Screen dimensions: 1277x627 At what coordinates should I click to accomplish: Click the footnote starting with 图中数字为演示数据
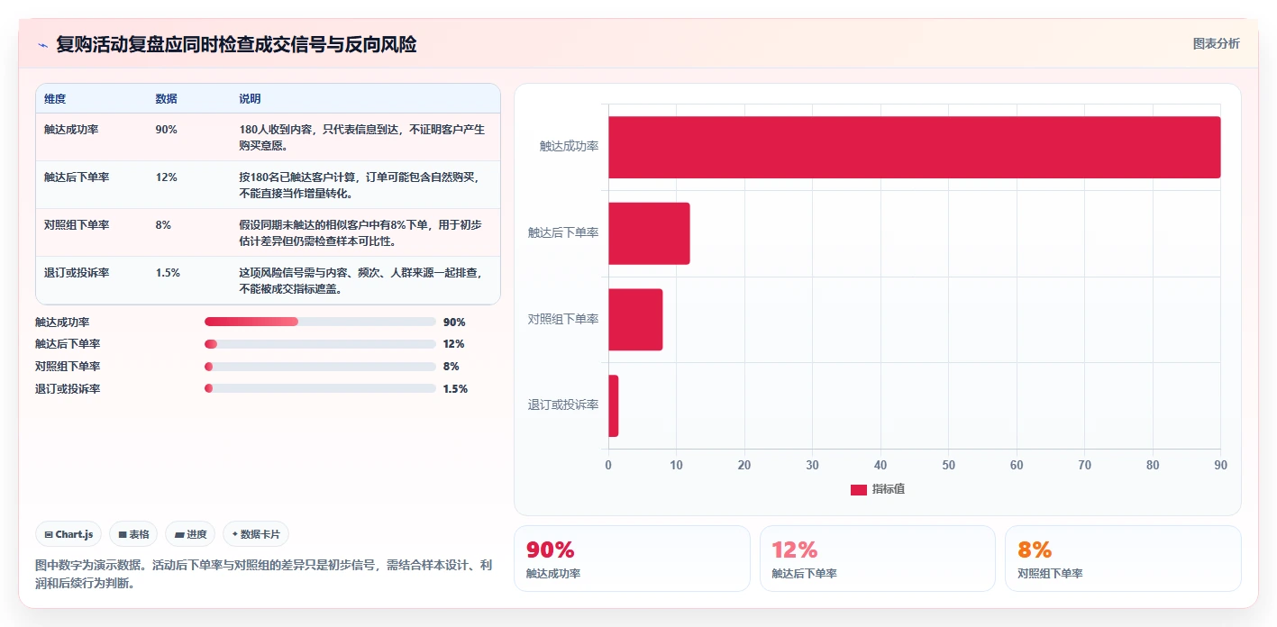(x=264, y=574)
